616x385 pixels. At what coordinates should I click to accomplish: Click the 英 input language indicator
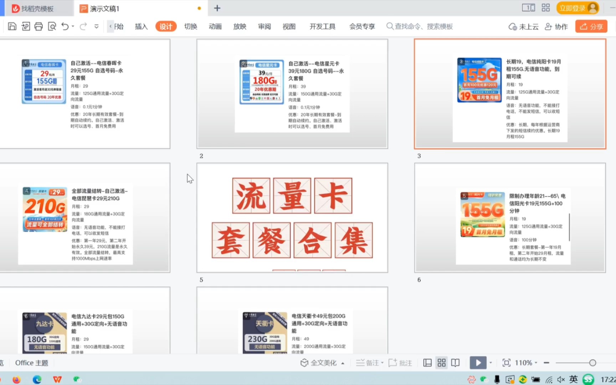click(x=573, y=379)
